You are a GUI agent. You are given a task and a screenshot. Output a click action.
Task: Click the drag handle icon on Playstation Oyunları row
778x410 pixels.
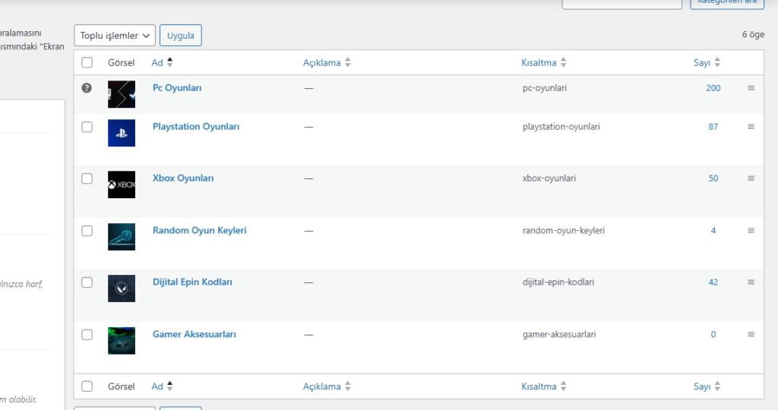point(751,127)
